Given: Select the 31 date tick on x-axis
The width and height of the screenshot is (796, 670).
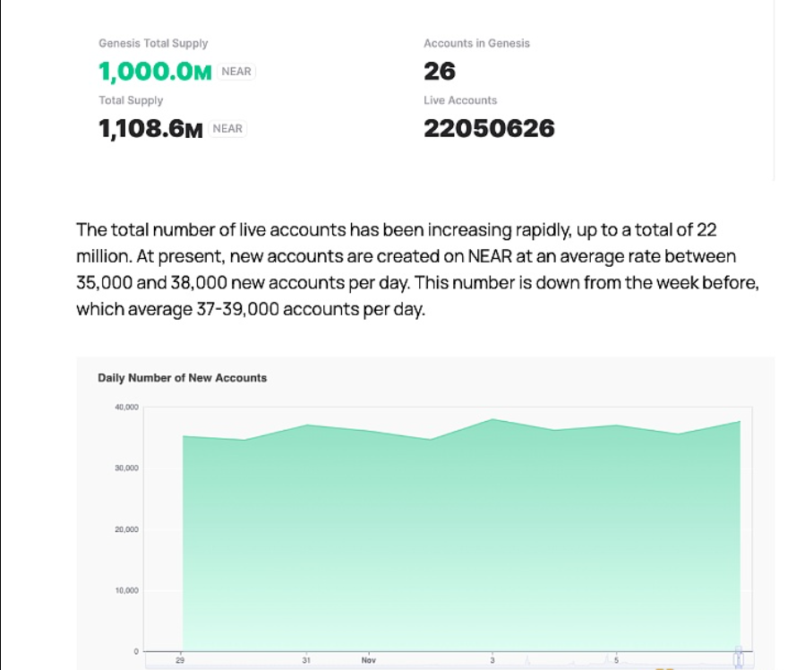Looking at the screenshot, I should 306,661.
